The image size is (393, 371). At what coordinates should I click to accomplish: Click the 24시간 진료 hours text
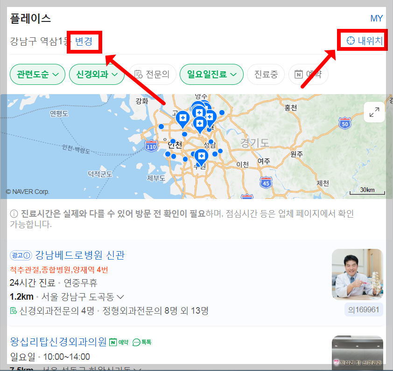pos(32,283)
